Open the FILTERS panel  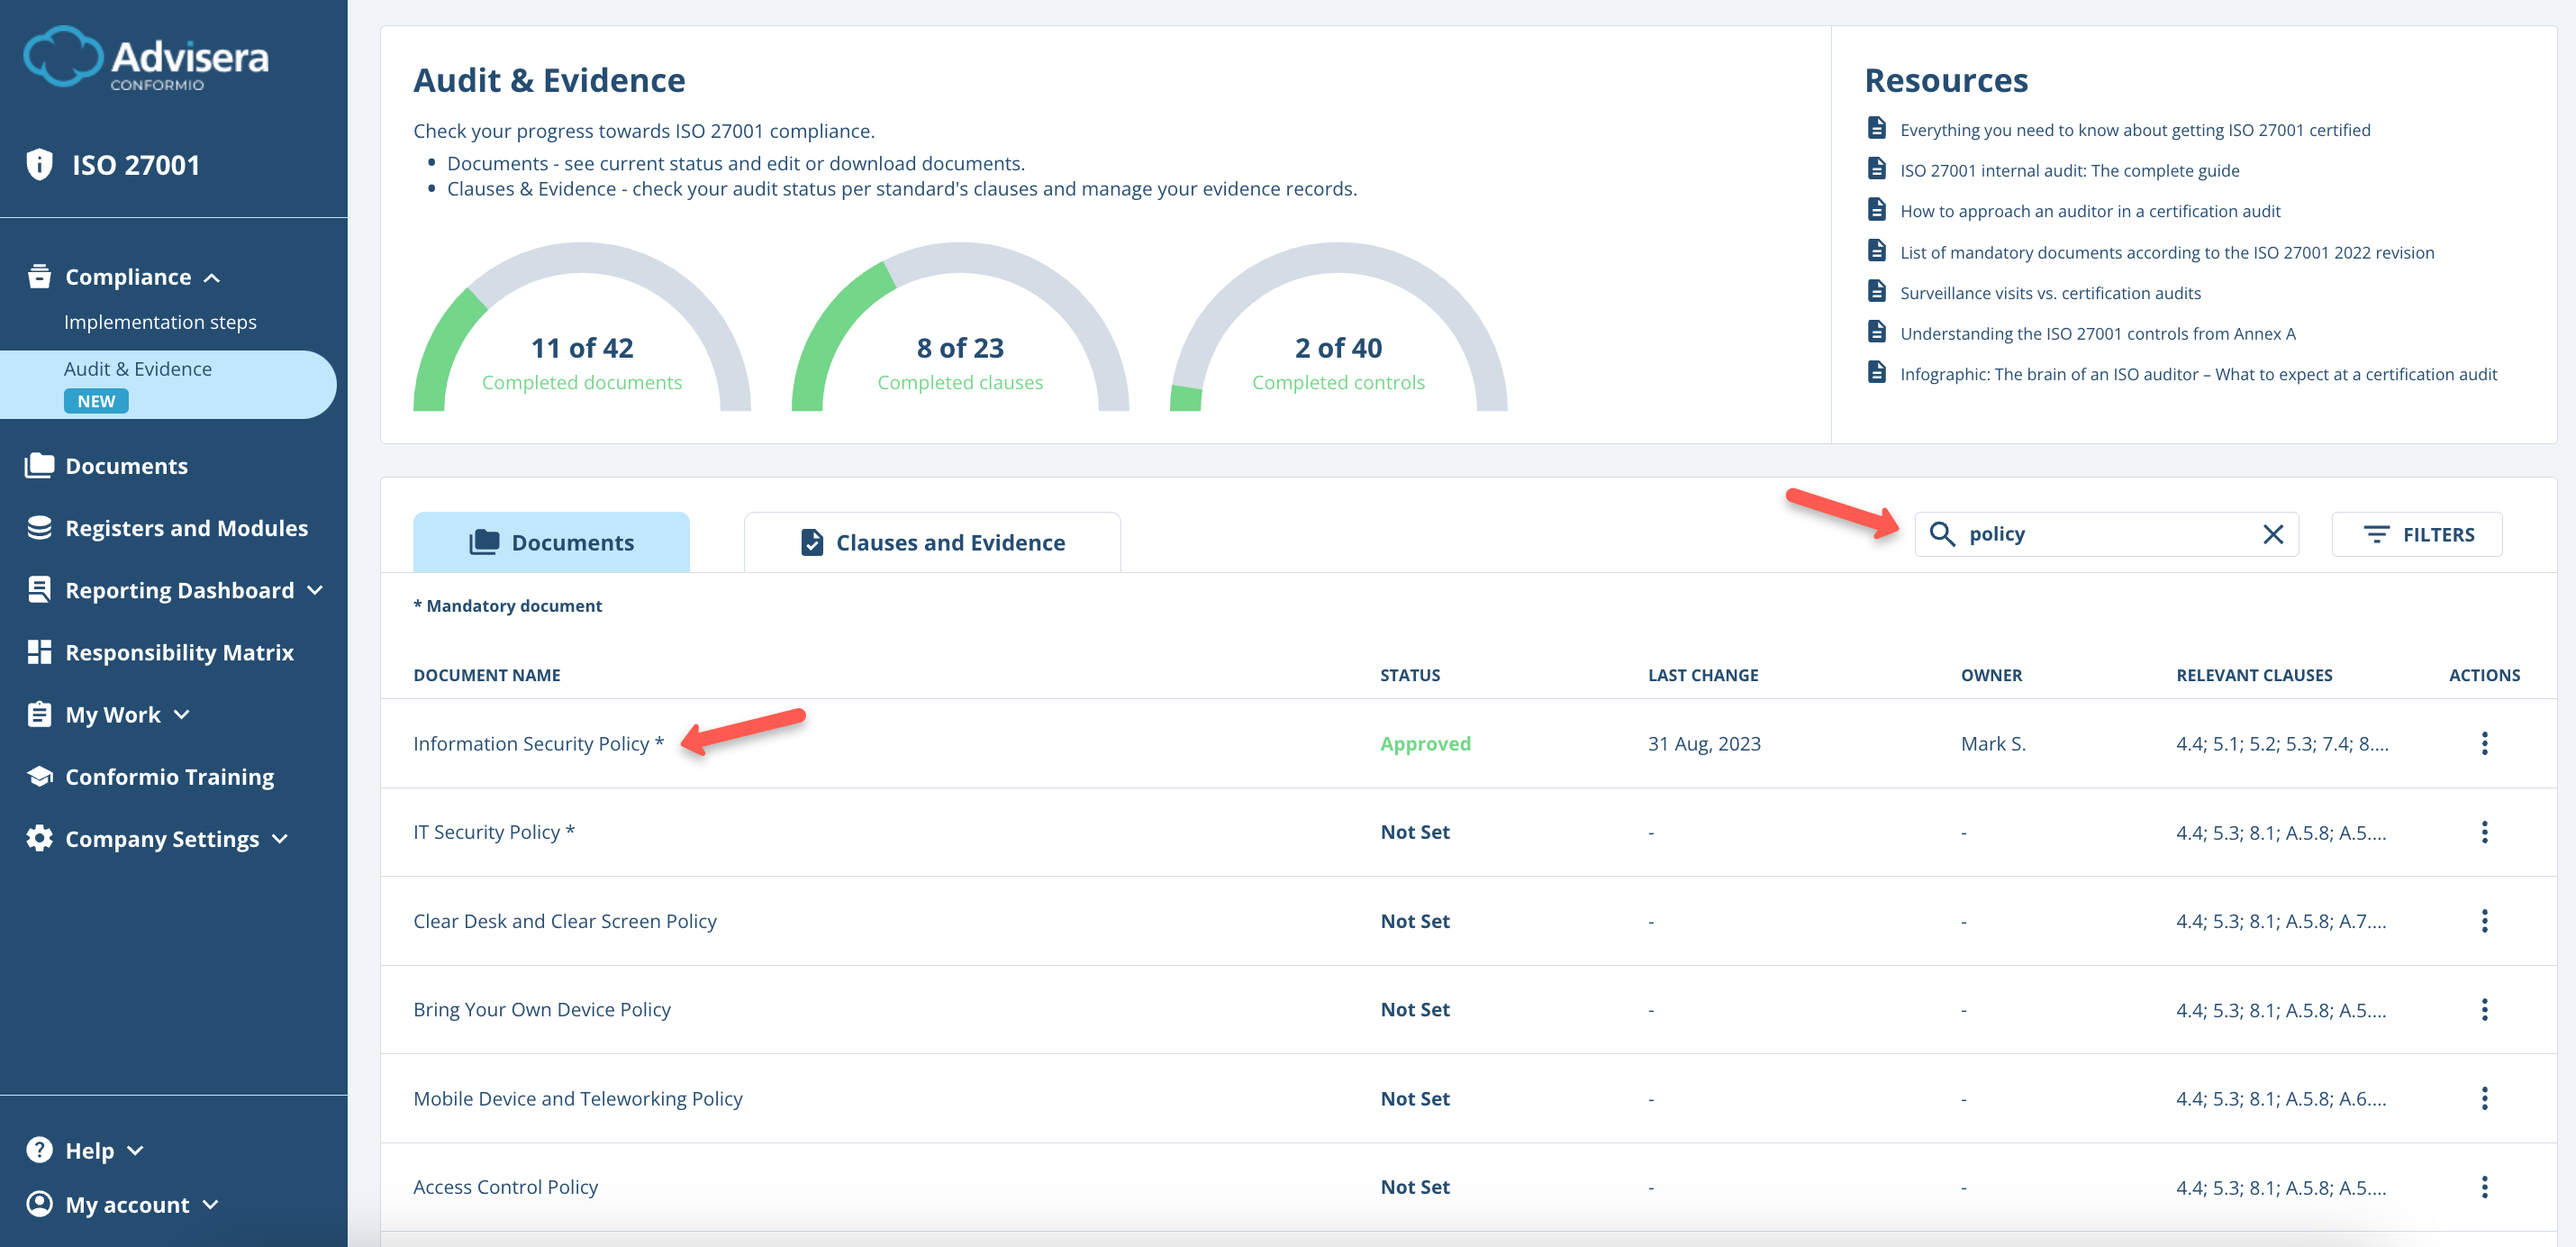point(2417,534)
